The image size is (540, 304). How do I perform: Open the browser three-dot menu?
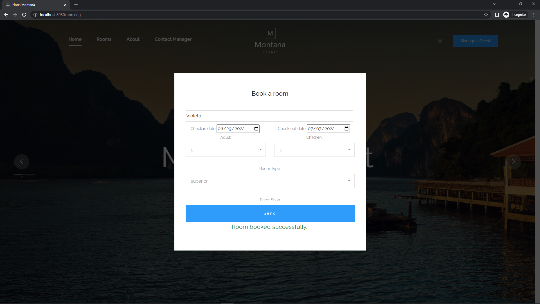click(534, 15)
